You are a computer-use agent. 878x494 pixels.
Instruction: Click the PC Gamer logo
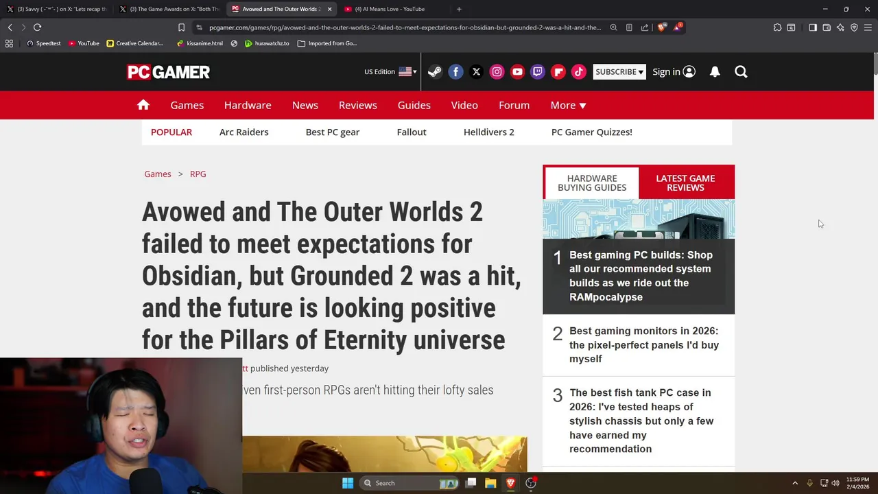click(x=168, y=71)
